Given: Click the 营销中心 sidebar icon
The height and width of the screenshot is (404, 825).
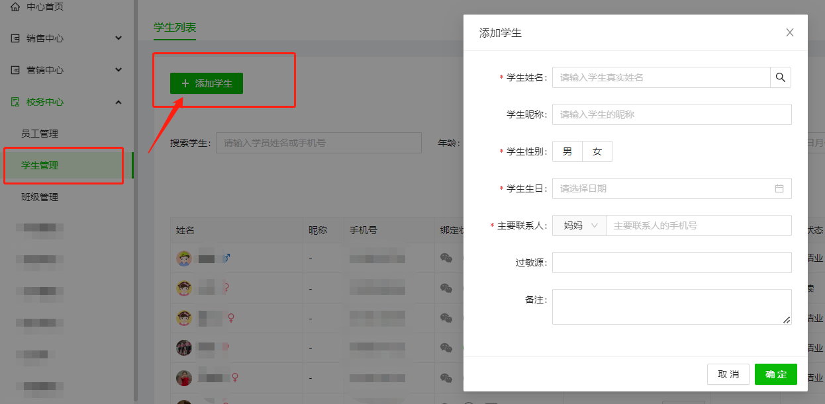Looking at the screenshot, I should (x=15, y=70).
